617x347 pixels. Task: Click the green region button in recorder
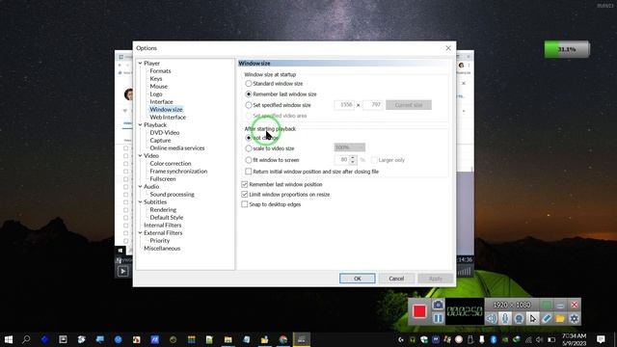pyautogui.click(x=547, y=305)
